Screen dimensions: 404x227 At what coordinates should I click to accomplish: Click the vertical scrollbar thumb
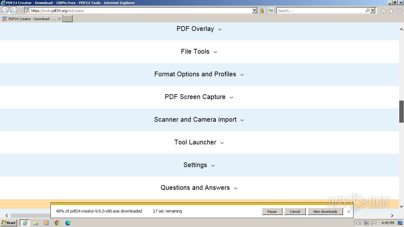pyautogui.click(x=401, y=112)
